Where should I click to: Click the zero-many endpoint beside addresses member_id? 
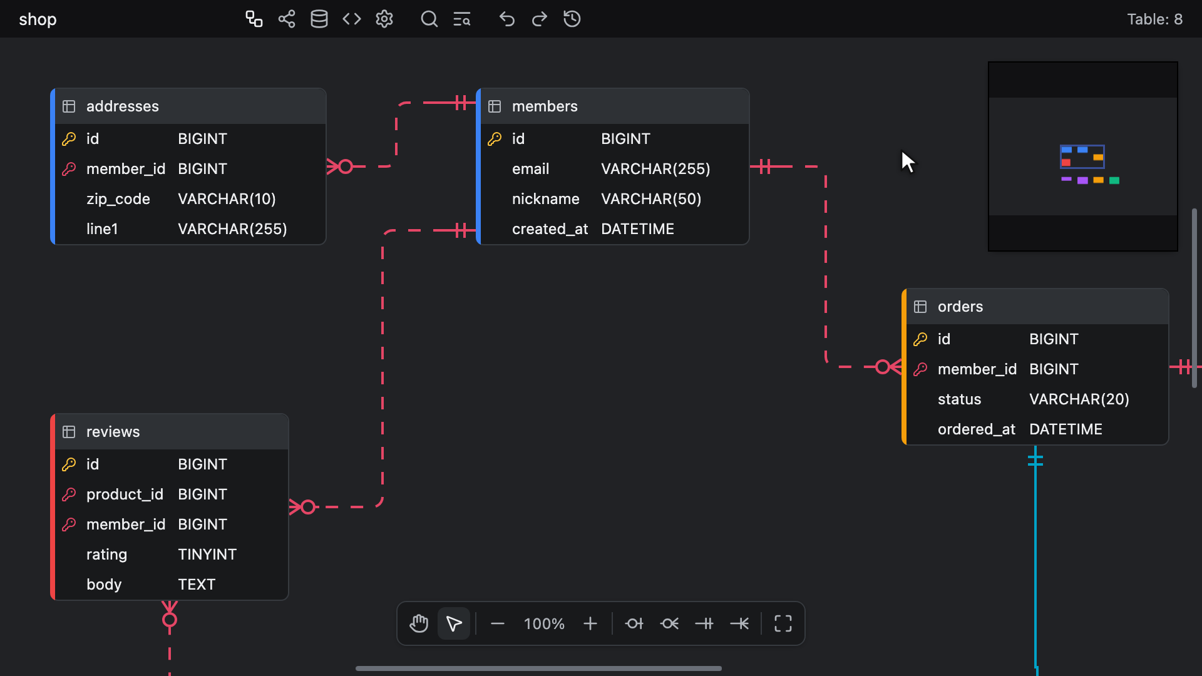[x=341, y=166]
